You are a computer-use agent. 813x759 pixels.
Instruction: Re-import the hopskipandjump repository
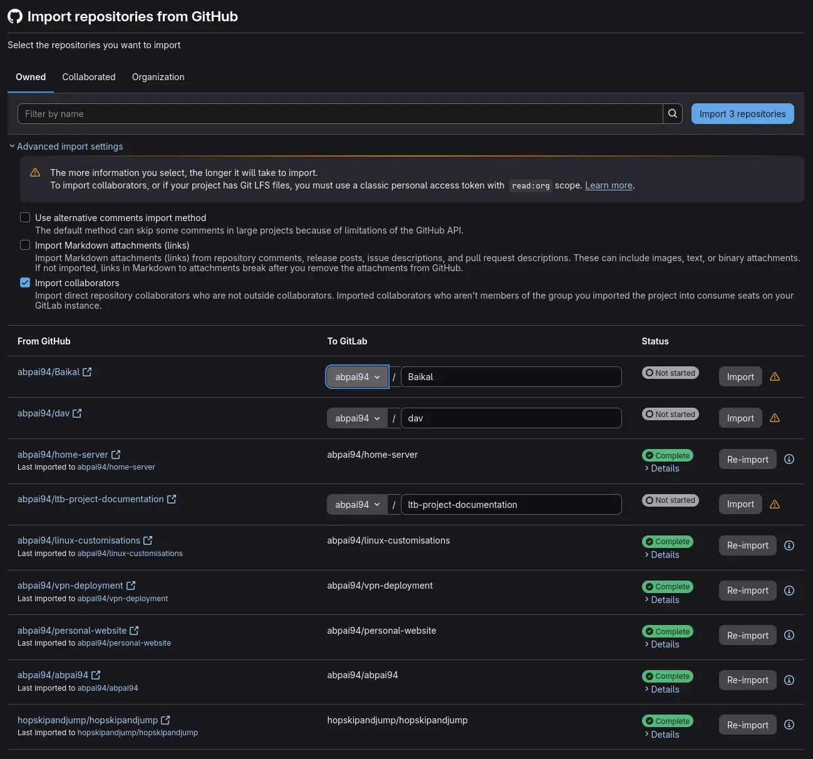coord(747,725)
